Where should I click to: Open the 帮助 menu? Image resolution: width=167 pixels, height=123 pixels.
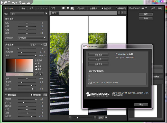tap(160, 8)
